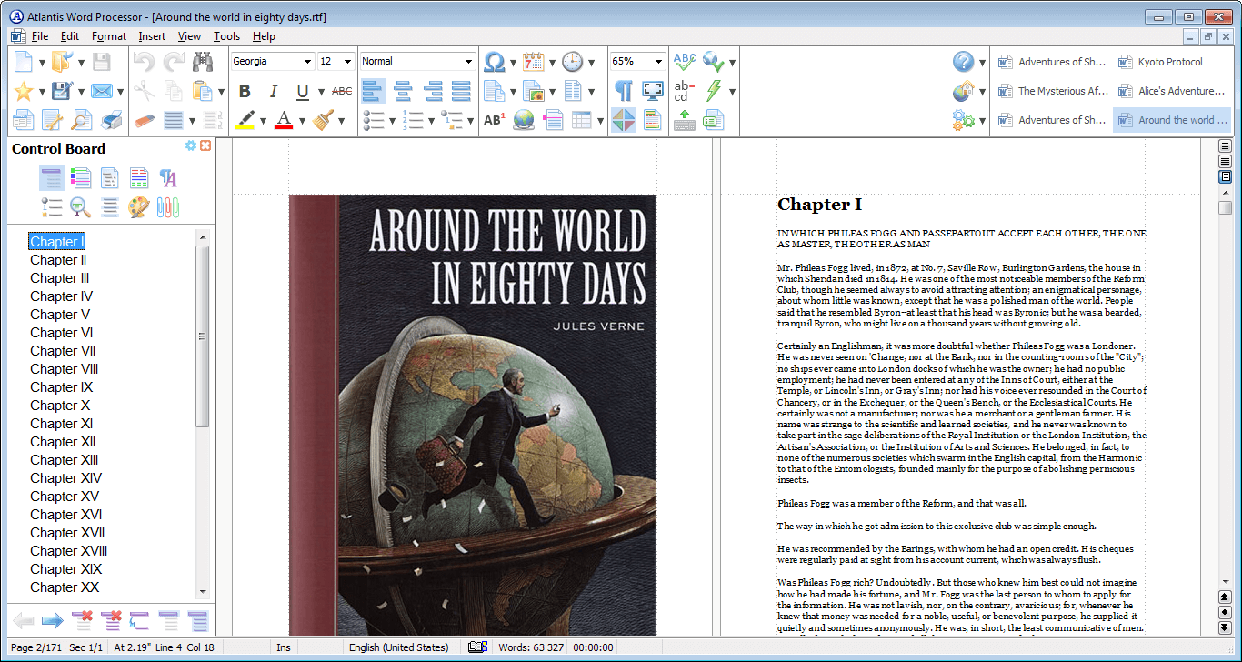
Task: Click the document vertical scrollbar thumb
Action: pyautogui.click(x=1226, y=207)
